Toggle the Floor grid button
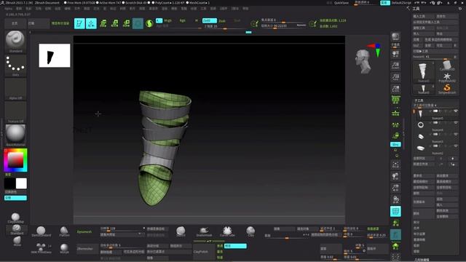 (x=395, y=113)
